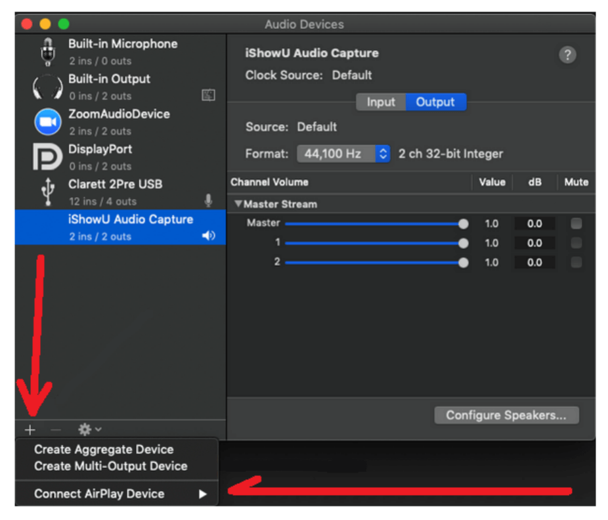The height and width of the screenshot is (520, 608).
Task: Select Built-in Microphone in device list
Action: tap(120, 52)
